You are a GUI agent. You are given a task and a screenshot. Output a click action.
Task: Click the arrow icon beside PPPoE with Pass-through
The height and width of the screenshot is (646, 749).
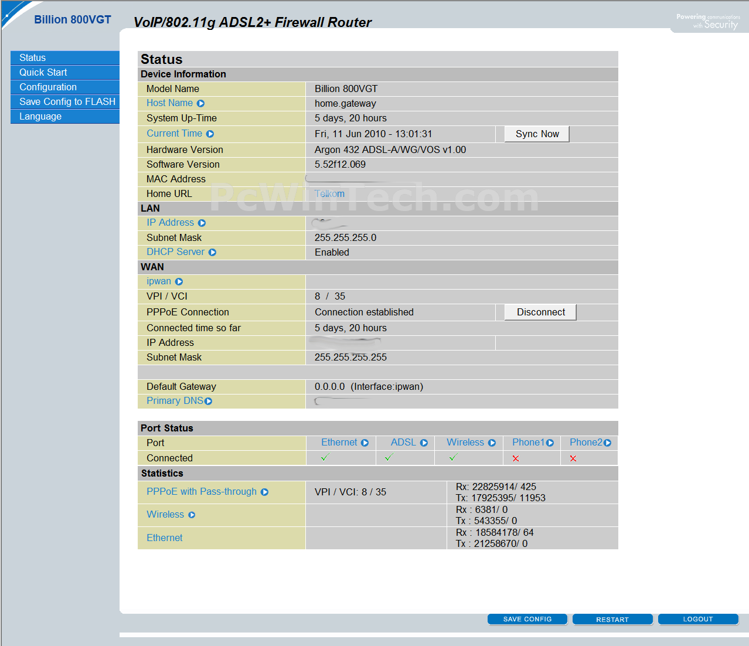point(264,492)
